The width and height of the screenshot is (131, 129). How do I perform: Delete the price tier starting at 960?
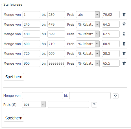click(124, 64)
